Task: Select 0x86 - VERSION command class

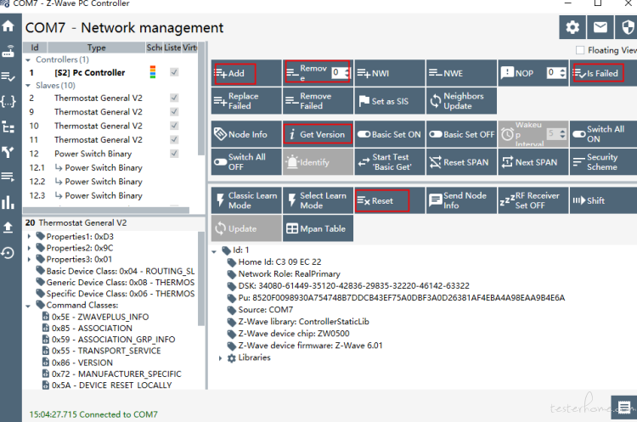Action: [x=82, y=363]
